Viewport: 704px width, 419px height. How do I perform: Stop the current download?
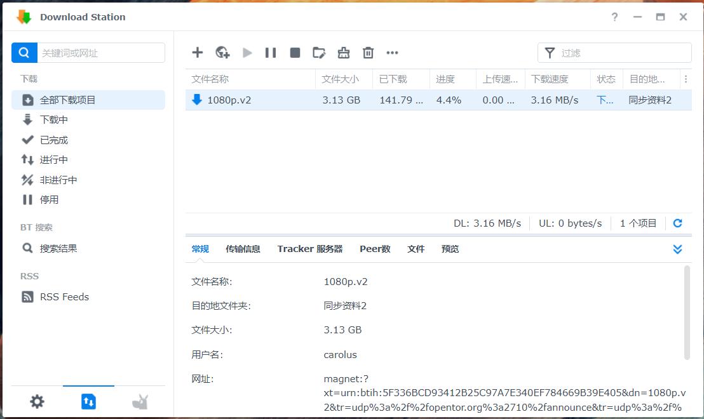tap(295, 53)
